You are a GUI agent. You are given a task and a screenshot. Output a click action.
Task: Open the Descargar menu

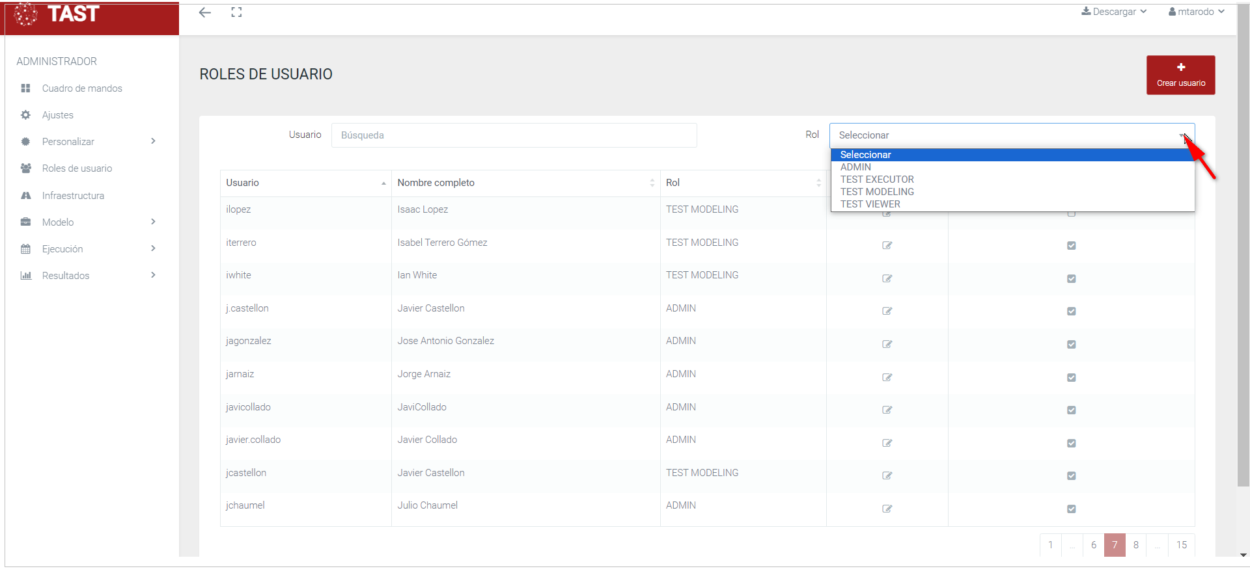click(x=1114, y=12)
